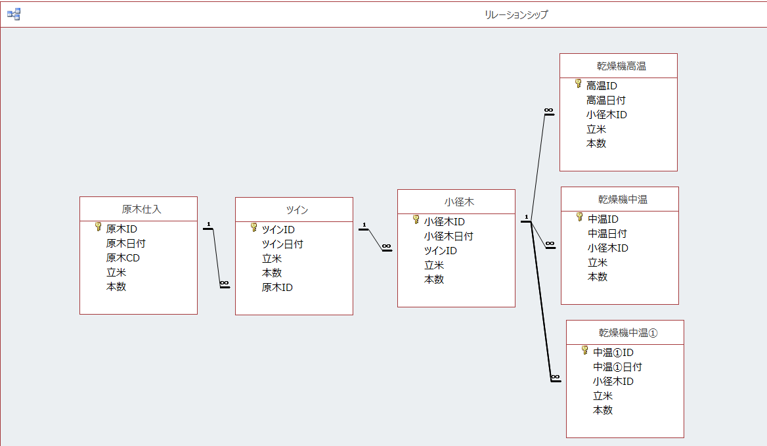Select the 原木仕入 table header
Image resolution: width=767 pixels, height=446 pixels.
click(139, 209)
